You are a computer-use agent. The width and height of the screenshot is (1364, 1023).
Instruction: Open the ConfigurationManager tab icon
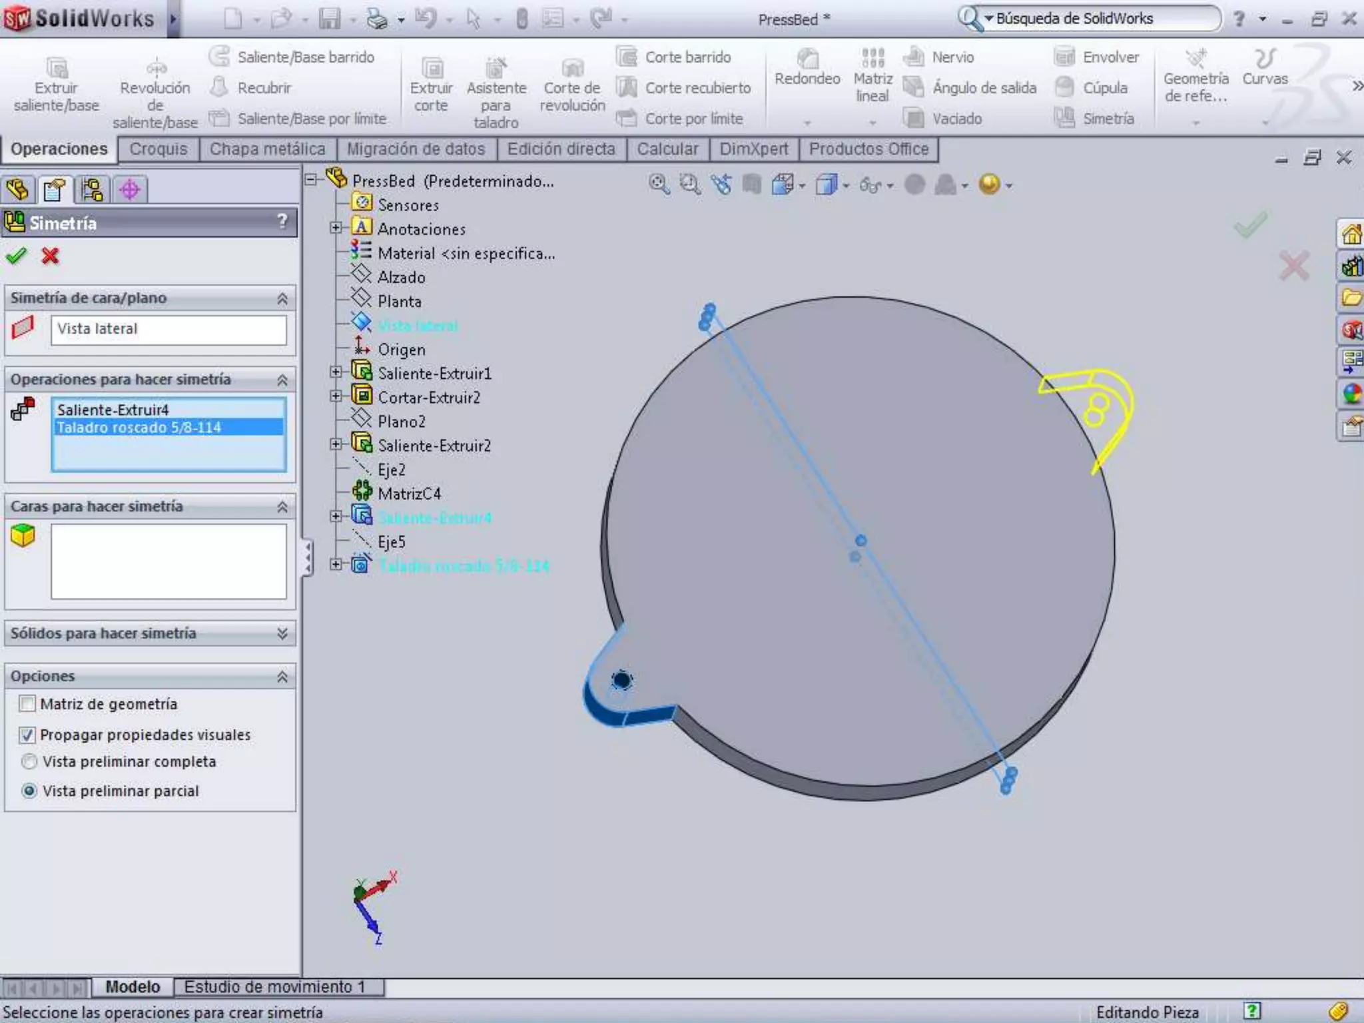[92, 190]
